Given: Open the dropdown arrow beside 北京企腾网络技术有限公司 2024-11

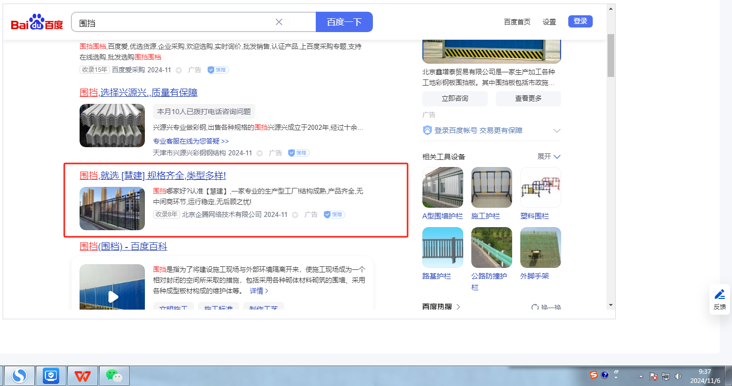Looking at the screenshot, I should point(295,215).
